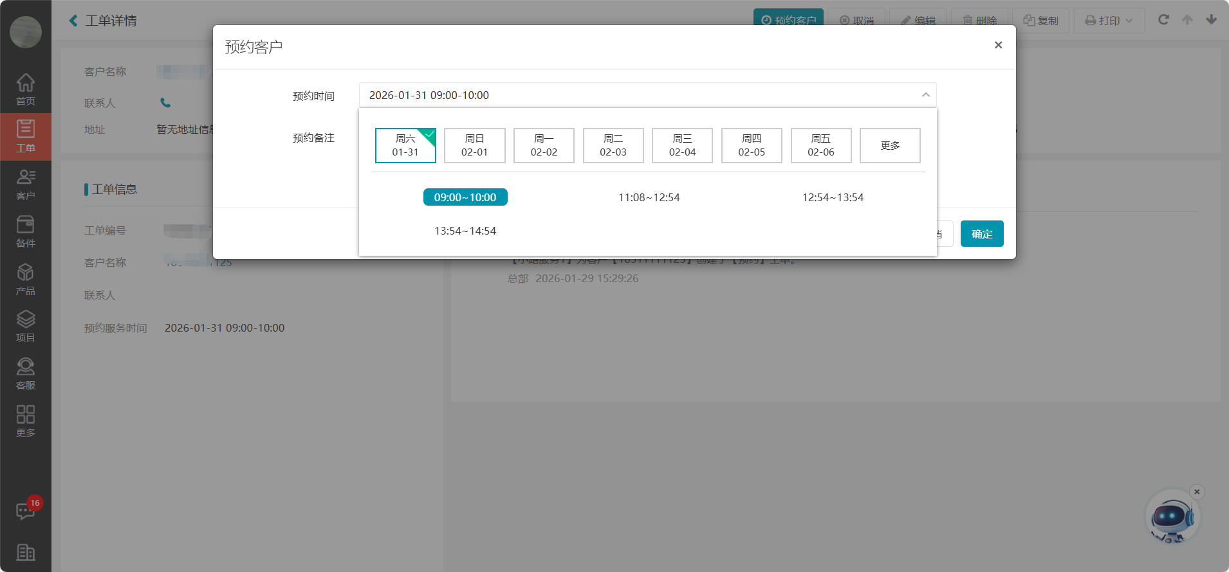Select the 周日 02-01 date option

click(474, 145)
